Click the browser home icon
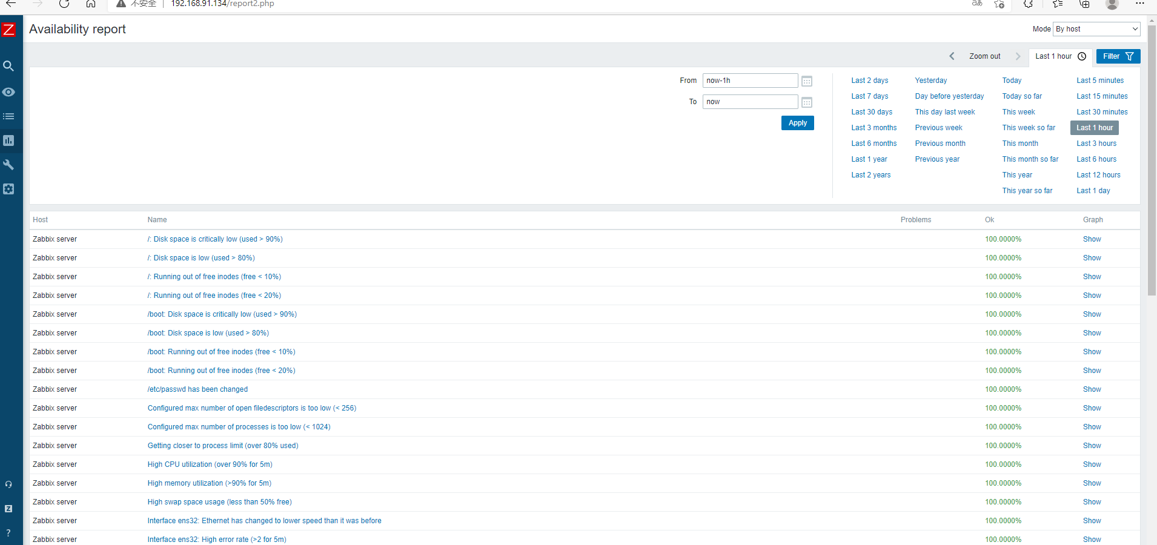The height and width of the screenshot is (545, 1157). pyautogui.click(x=91, y=4)
